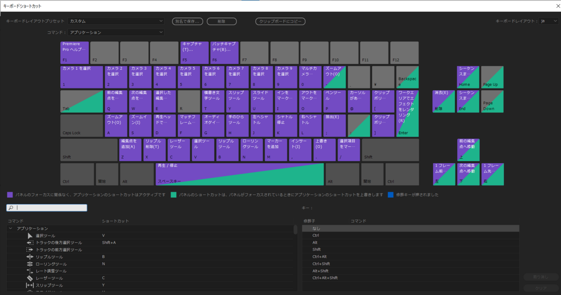Click the T key labeled 横書き文字ツール

(214, 101)
